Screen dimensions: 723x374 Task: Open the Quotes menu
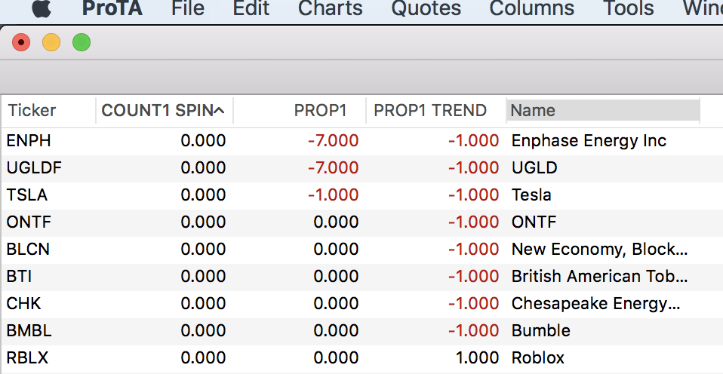426,8
